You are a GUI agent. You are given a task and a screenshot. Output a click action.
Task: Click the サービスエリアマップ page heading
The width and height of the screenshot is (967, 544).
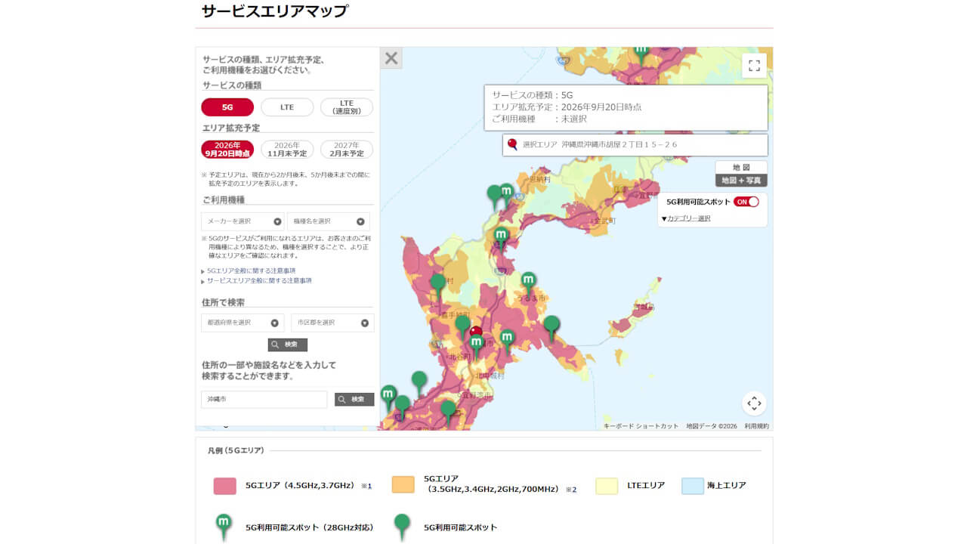(275, 11)
